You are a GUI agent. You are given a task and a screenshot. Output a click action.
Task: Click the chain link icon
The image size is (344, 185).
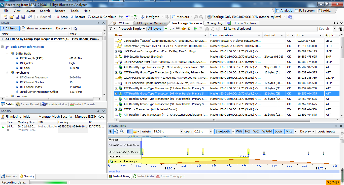coord(178,29)
